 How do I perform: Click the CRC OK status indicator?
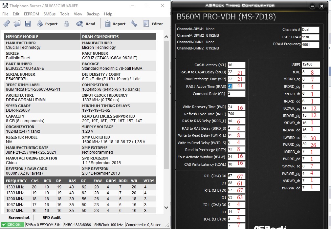click(x=13, y=224)
